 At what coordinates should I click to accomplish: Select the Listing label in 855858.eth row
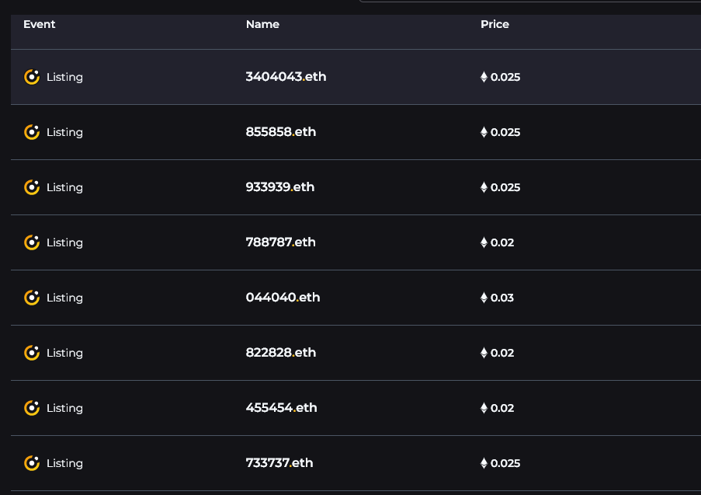click(x=65, y=132)
